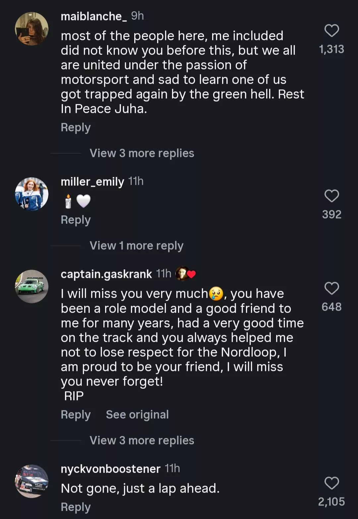The width and height of the screenshot is (358, 519).
Task: Open the maiblanche_ username link
Action: pos(93,16)
